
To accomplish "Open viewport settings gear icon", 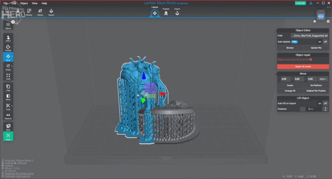I will tap(328, 21).
